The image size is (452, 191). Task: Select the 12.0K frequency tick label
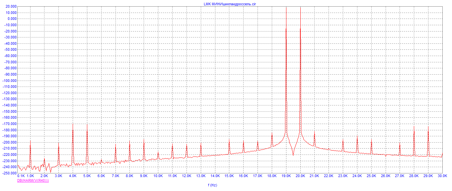click(187, 176)
